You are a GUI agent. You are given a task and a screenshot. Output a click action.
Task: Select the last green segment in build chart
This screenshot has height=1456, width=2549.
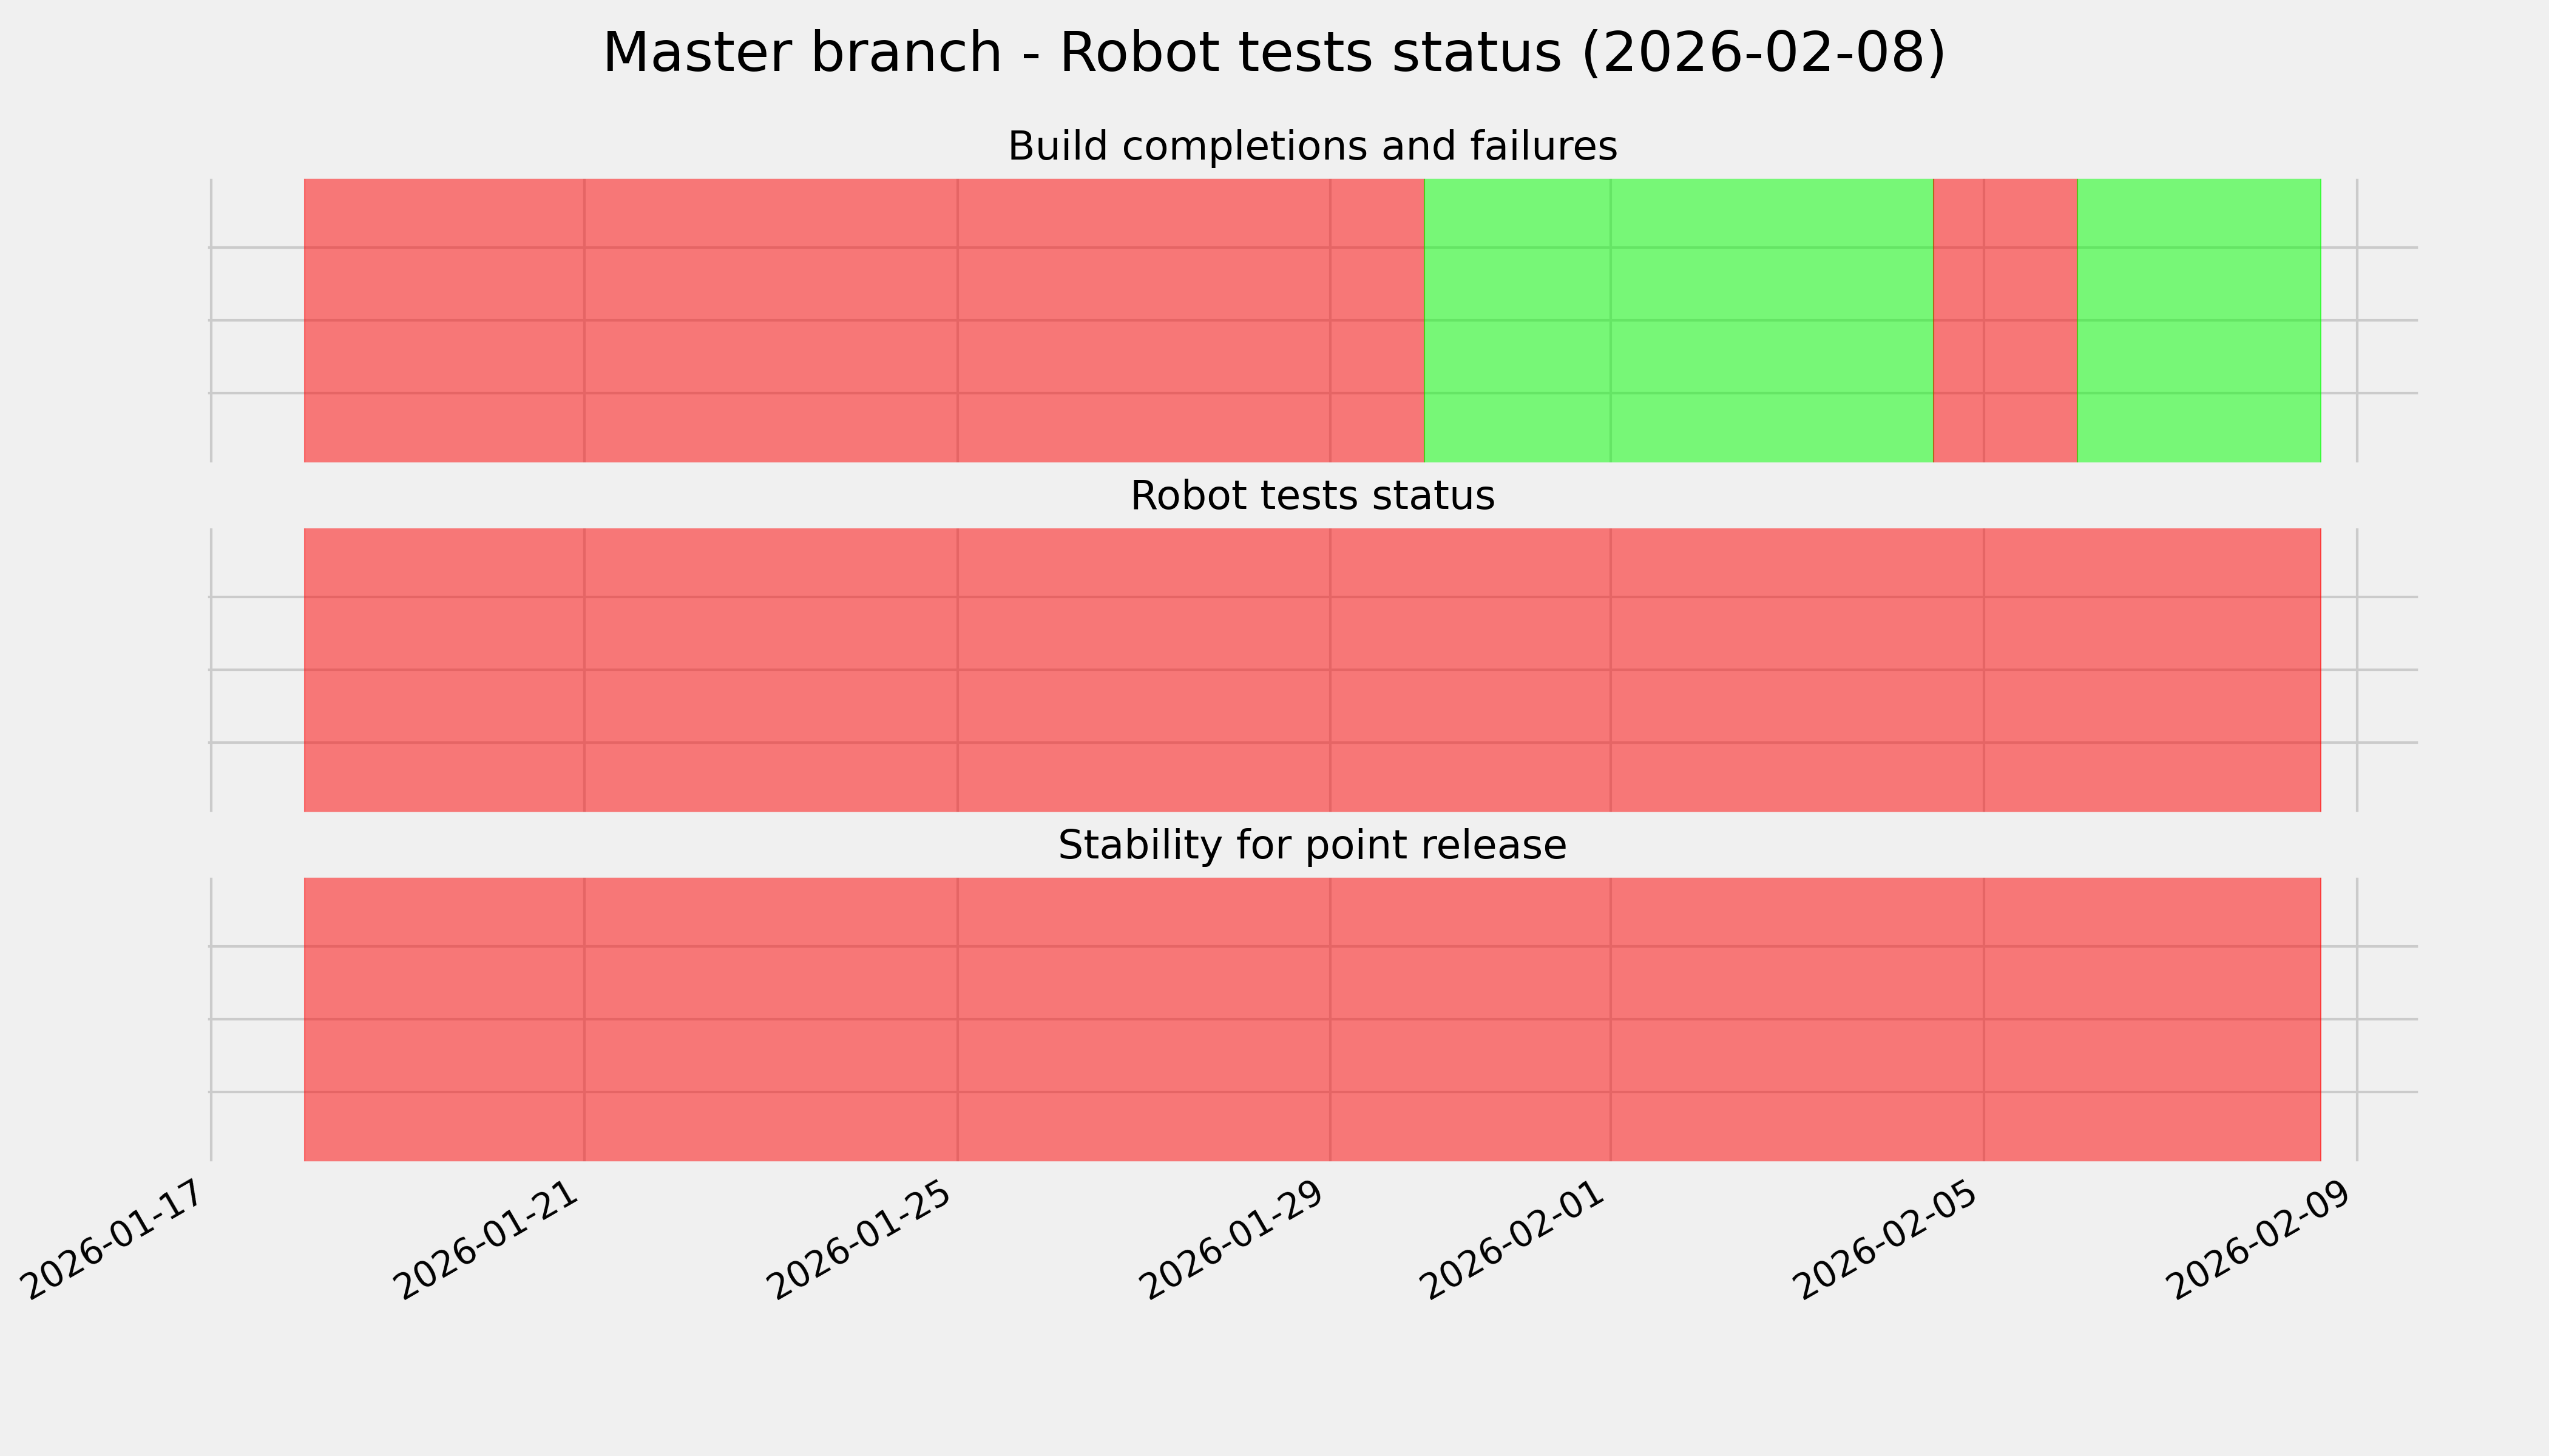click(2199, 320)
